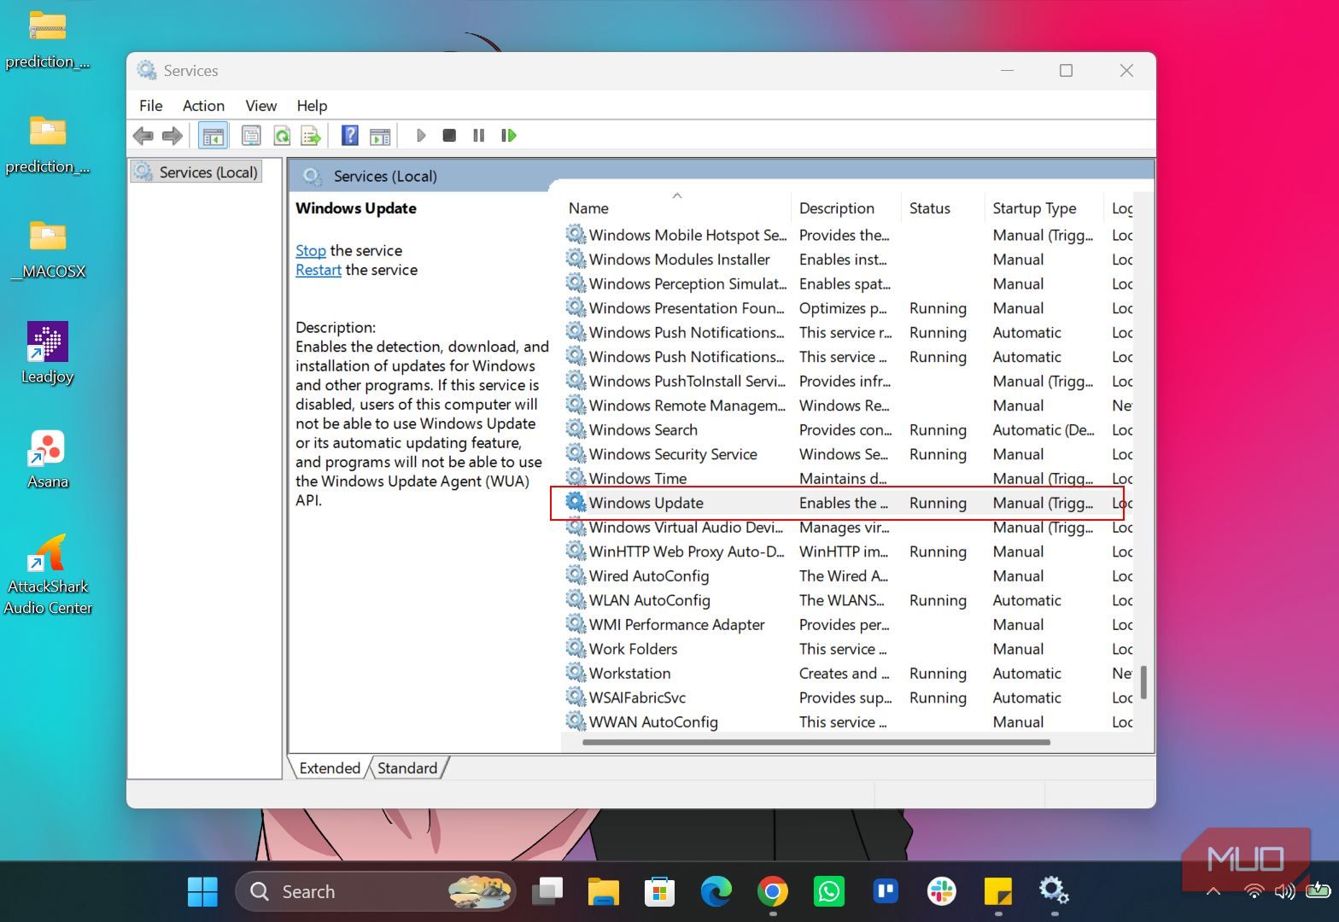
Task: Open the Asana desktop shortcut
Action: point(48,458)
